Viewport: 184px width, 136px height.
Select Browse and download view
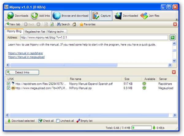71,16
